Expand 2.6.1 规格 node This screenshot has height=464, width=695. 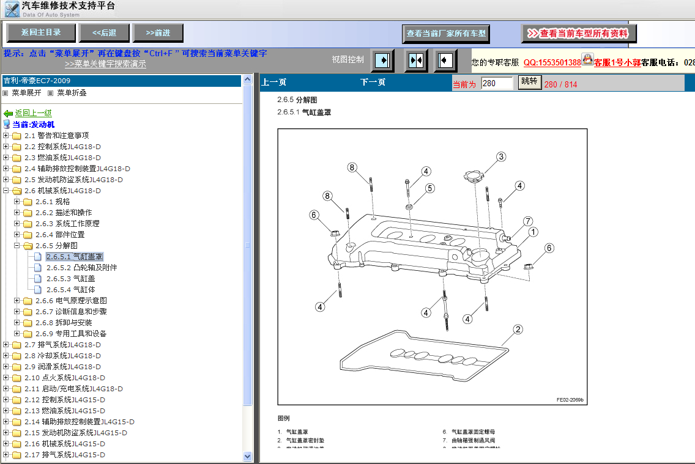[17, 202]
